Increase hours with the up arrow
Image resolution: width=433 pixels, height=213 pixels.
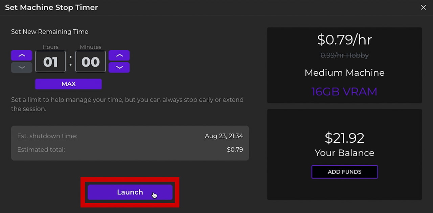coord(22,55)
